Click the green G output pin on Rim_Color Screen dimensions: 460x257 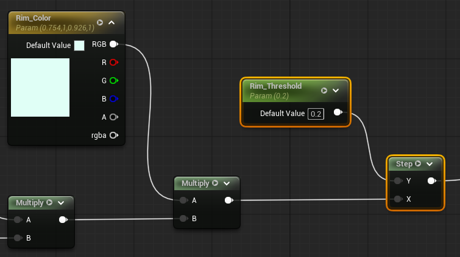coord(113,80)
